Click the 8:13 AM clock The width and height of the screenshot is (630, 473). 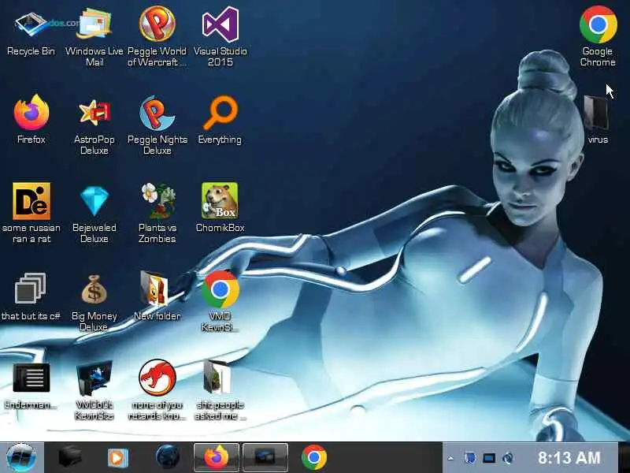pos(569,458)
